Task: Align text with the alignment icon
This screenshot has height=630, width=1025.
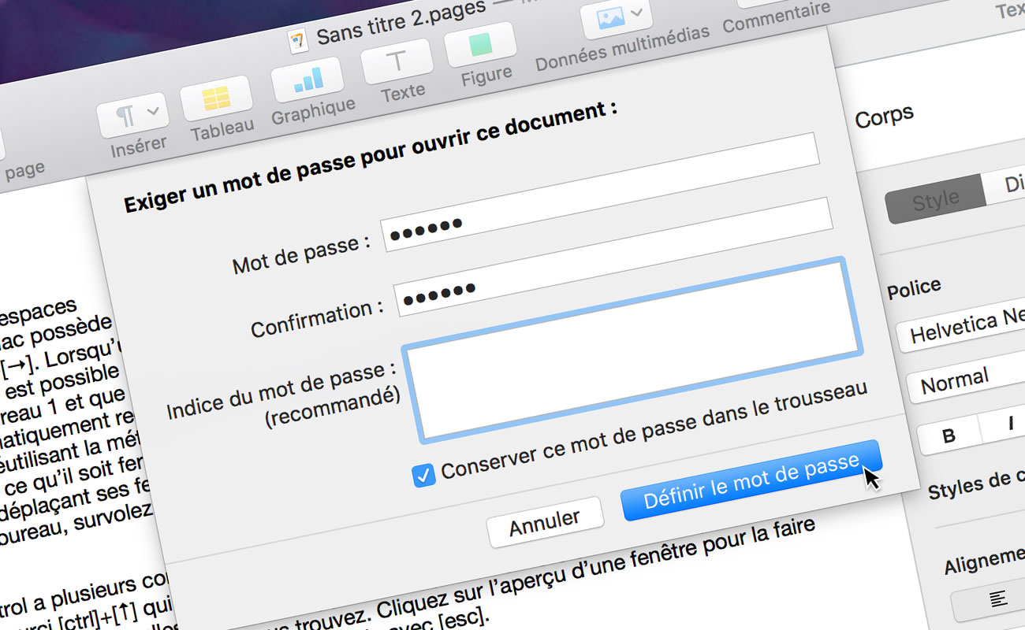Action: (997, 600)
